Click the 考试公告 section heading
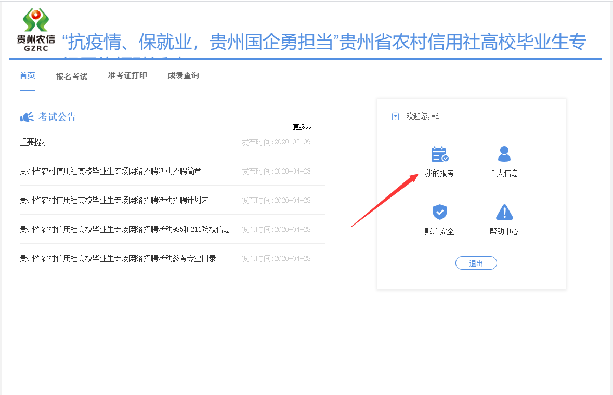613x395 pixels. pyautogui.click(x=57, y=117)
